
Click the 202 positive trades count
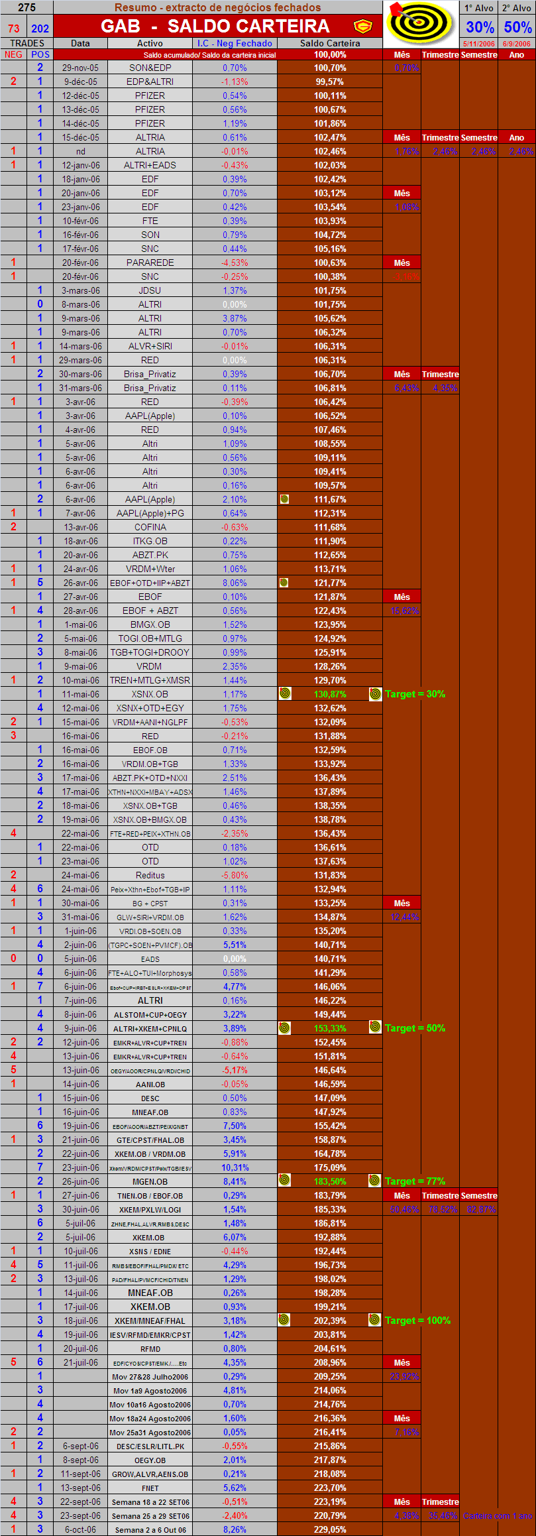[x=40, y=29]
